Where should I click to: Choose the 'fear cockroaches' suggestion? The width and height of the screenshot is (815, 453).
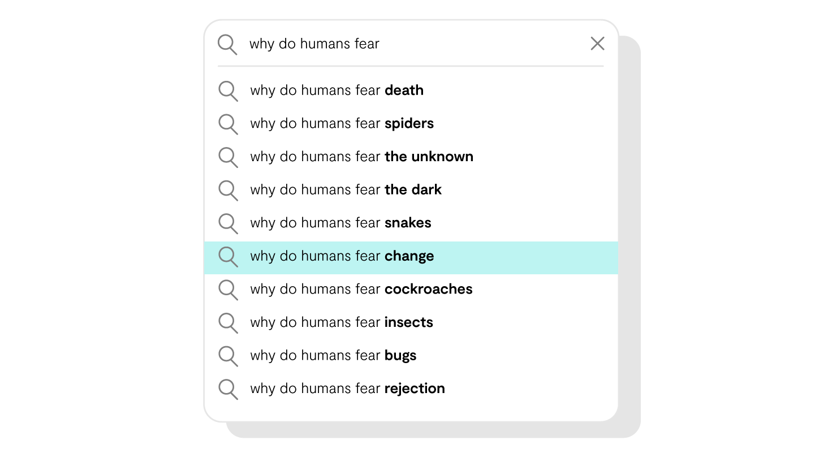(x=361, y=289)
